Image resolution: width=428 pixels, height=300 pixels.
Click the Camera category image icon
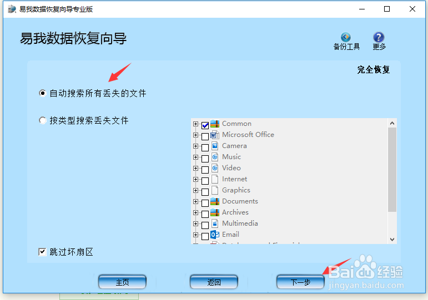(x=215, y=146)
